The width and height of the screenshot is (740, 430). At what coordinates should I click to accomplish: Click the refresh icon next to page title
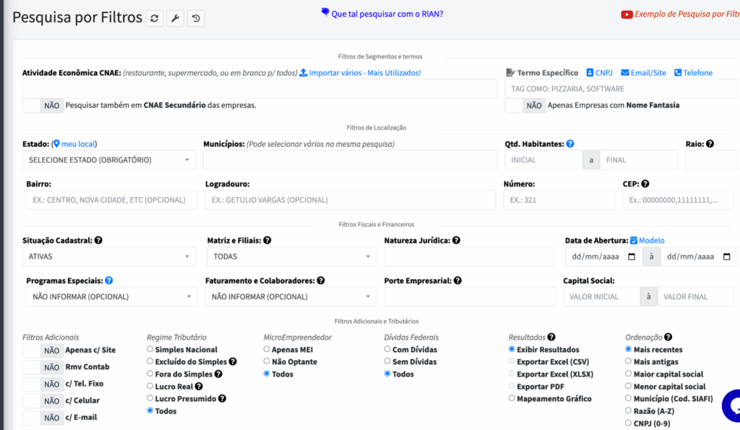[x=154, y=19]
